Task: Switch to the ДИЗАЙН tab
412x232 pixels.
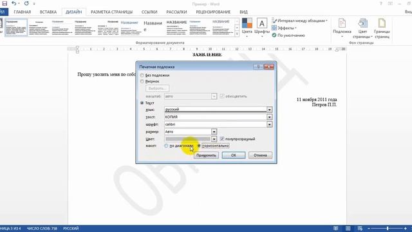Action: pos(73,12)
